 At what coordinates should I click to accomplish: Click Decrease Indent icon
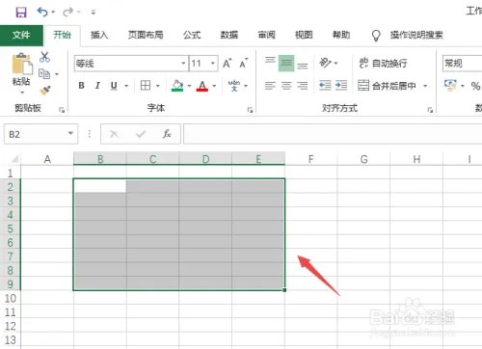(325, 86)
